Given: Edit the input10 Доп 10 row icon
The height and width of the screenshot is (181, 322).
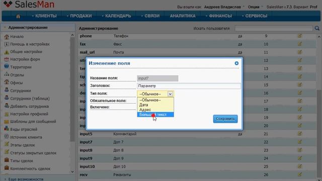Looking at the screenshot, I should (x=300, y=166).
